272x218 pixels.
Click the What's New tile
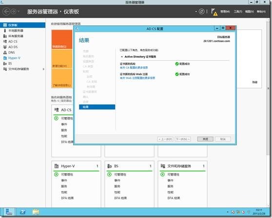click(62, 59)
